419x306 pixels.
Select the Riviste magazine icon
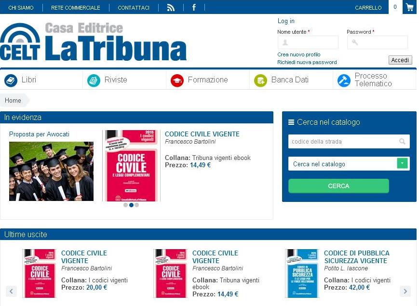94,80
